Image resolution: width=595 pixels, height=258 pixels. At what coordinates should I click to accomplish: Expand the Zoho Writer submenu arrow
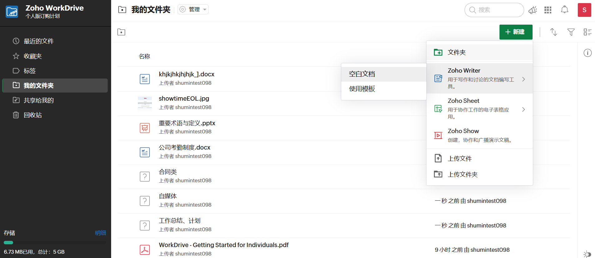pyautogui.click(x=524, y=79)
